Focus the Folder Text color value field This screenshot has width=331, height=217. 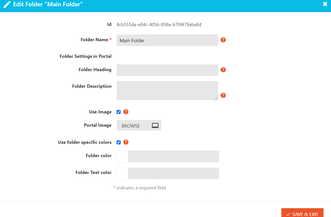coord(174,173)
